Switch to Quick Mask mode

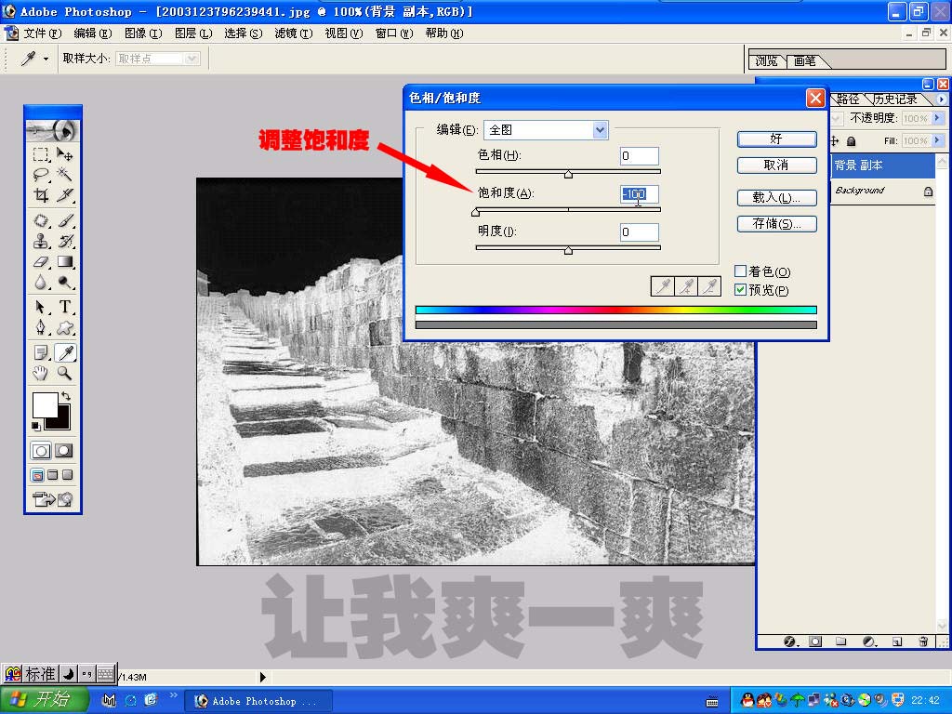pyautogui.click(x=63, y=451)
